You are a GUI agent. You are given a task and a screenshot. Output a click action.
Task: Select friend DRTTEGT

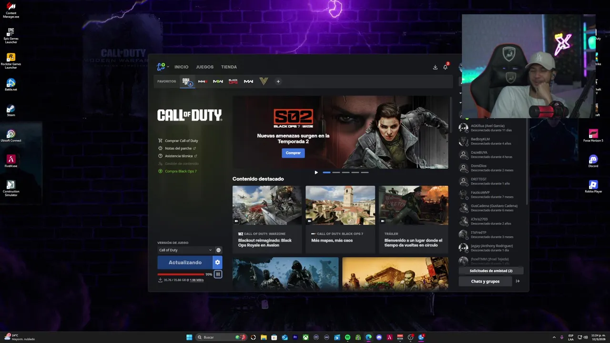[491, 181]
